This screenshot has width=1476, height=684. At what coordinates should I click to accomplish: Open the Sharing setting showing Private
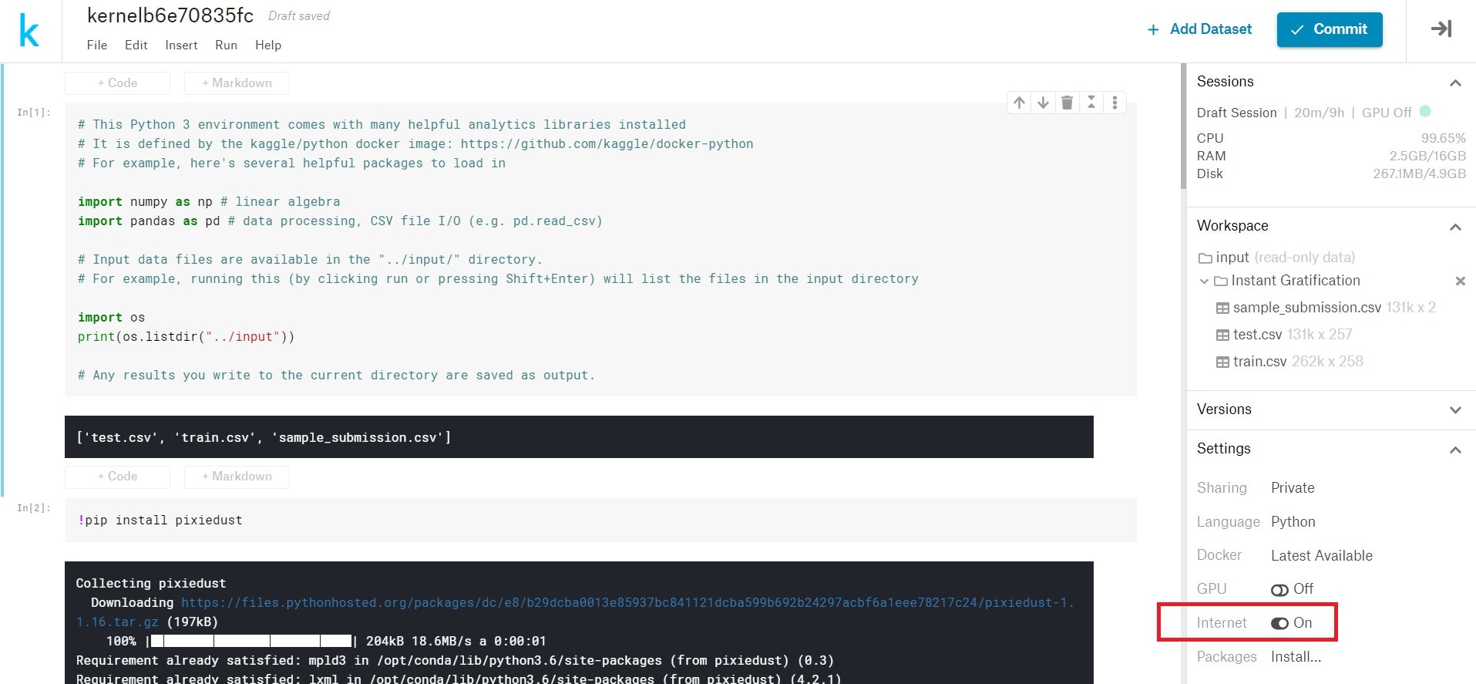(x=1293, y=488)
